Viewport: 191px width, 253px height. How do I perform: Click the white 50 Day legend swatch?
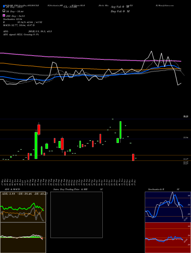pos(4,11)
